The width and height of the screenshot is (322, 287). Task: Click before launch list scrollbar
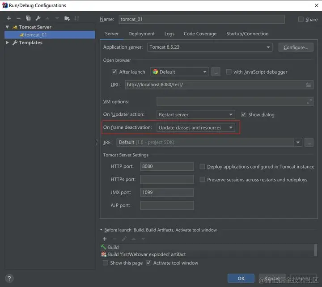(x=316, y=250)
